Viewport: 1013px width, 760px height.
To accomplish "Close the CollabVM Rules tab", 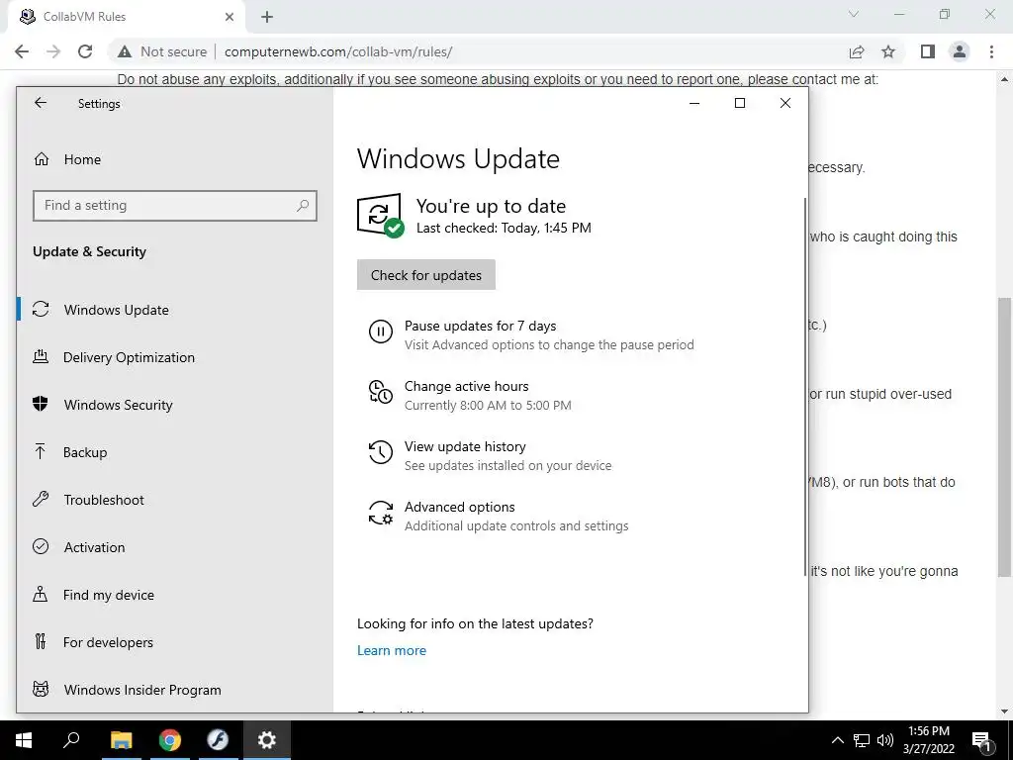I will 230,17.
